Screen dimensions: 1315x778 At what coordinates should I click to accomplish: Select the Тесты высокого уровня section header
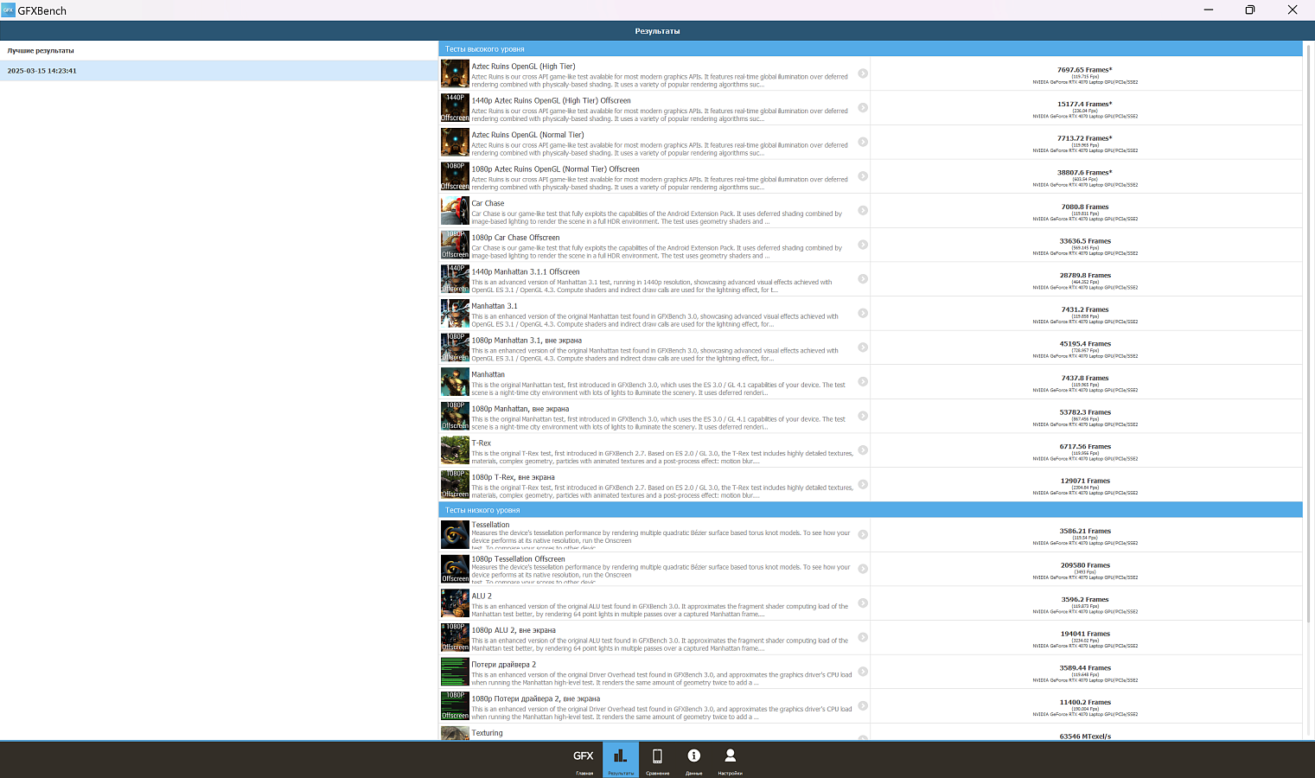coord(870,49)
